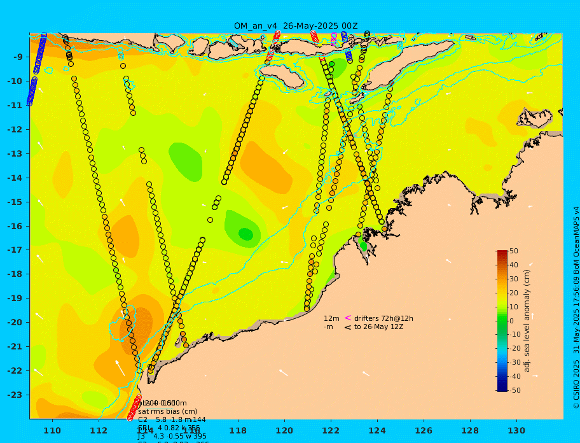Image resolution: width=580 pixels, height=443 pixels.
Task: Click the '110' longitude axis label
Action: click(53, 430)
